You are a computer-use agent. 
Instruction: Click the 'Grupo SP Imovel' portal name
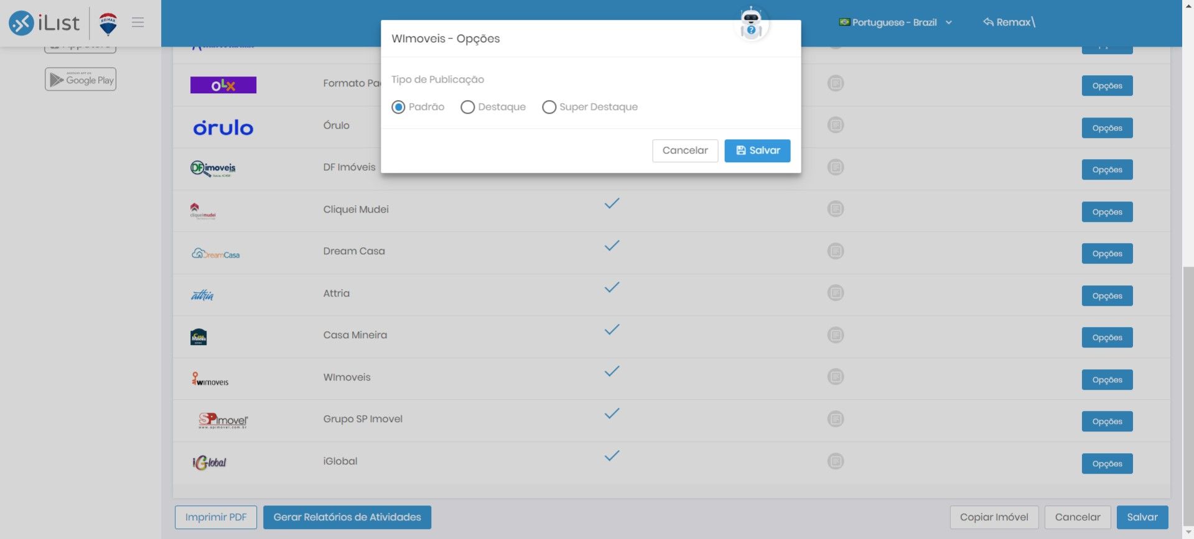click(363, 419)
